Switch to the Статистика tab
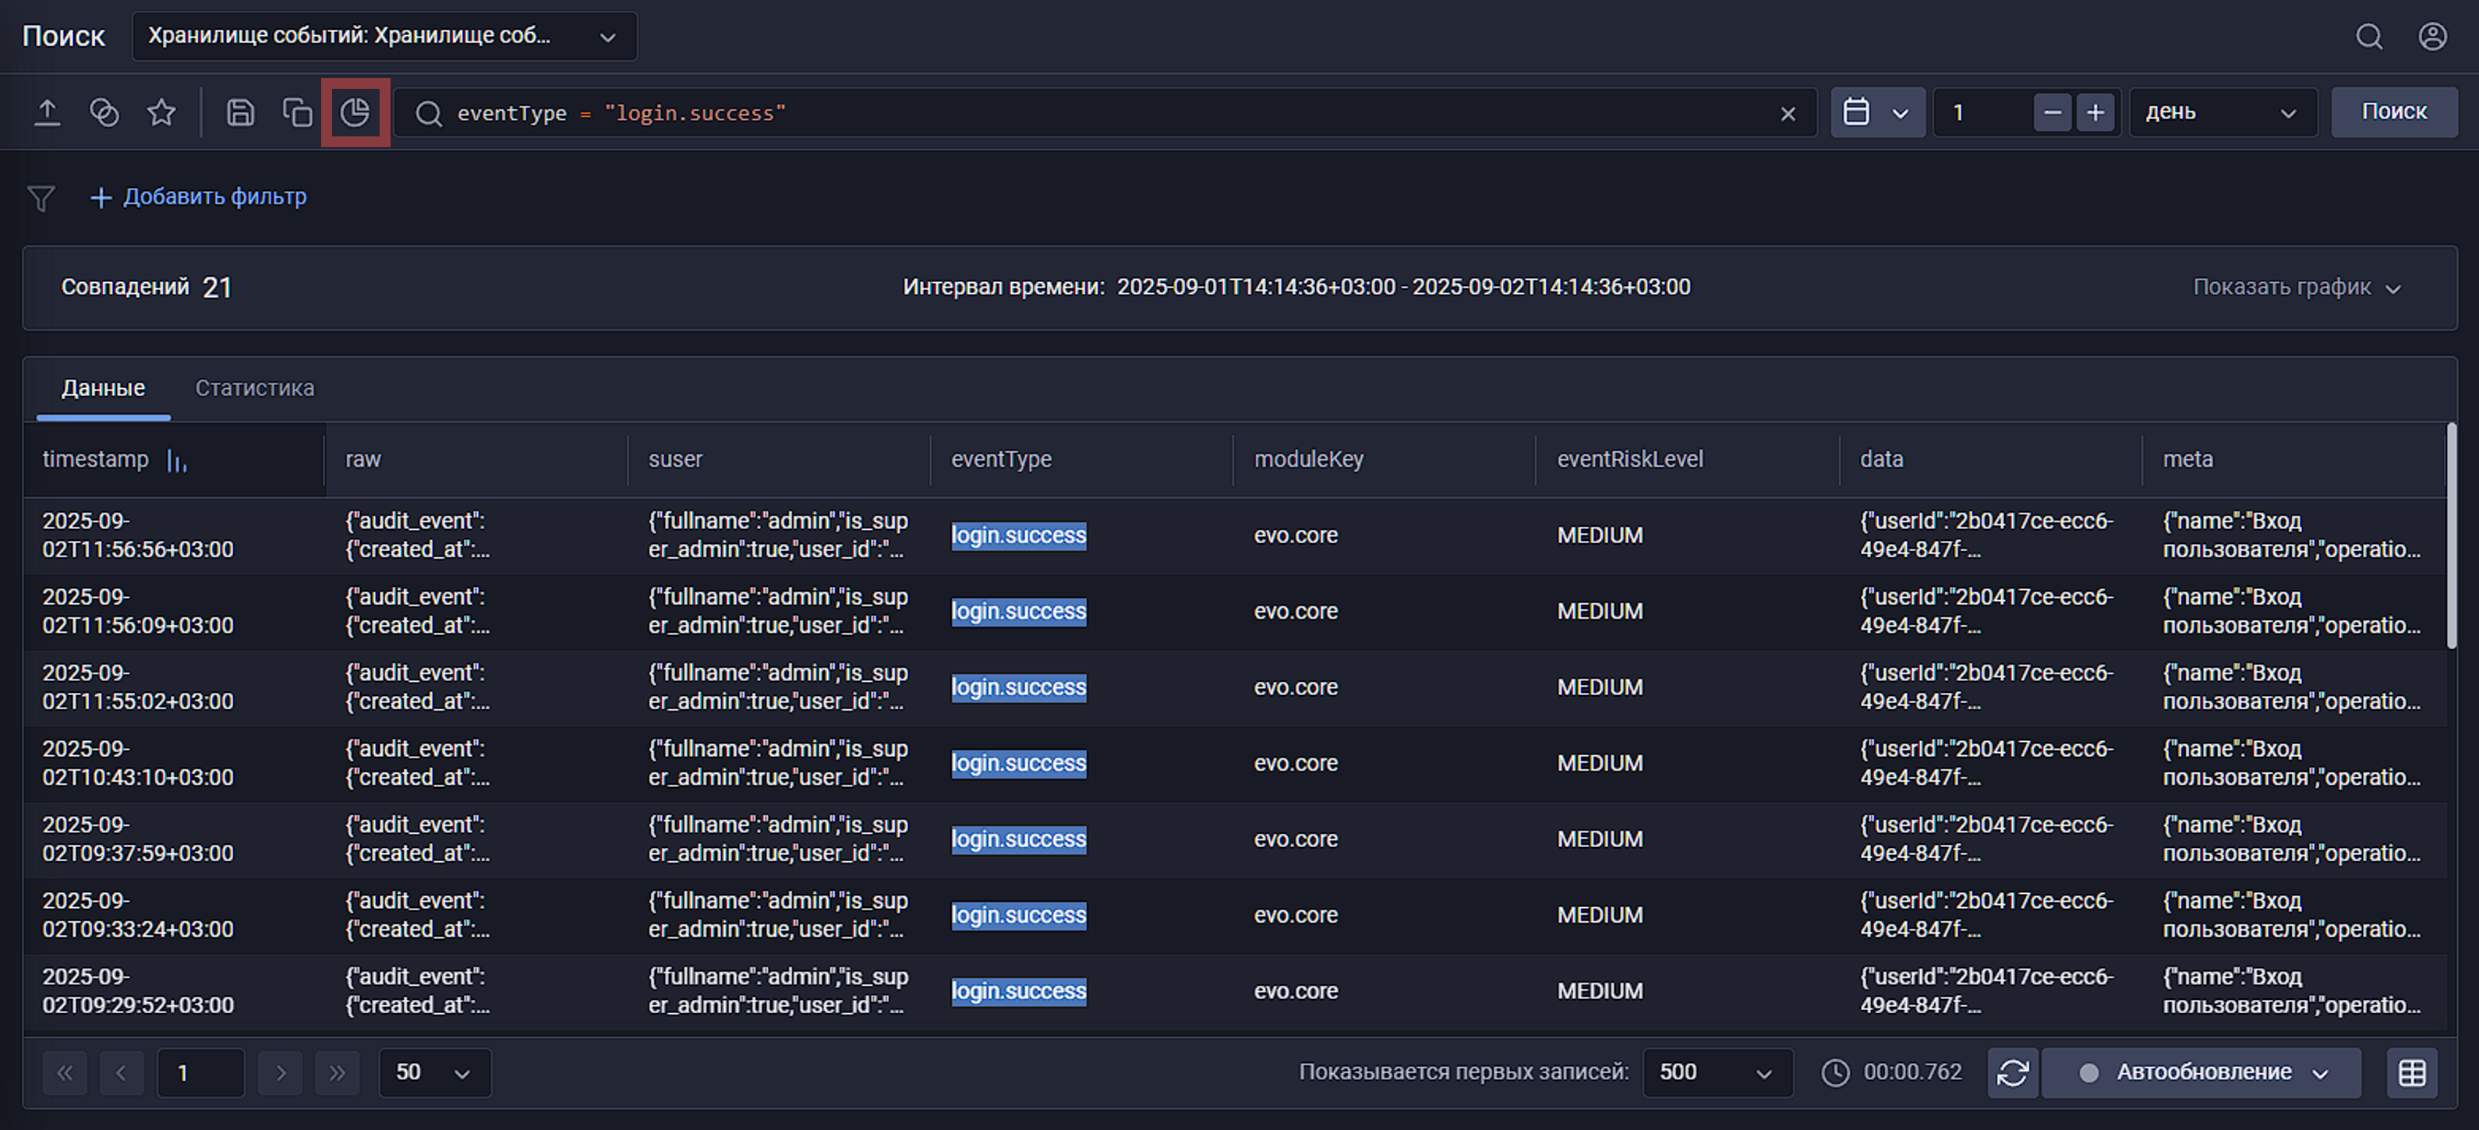 (254, 389)
